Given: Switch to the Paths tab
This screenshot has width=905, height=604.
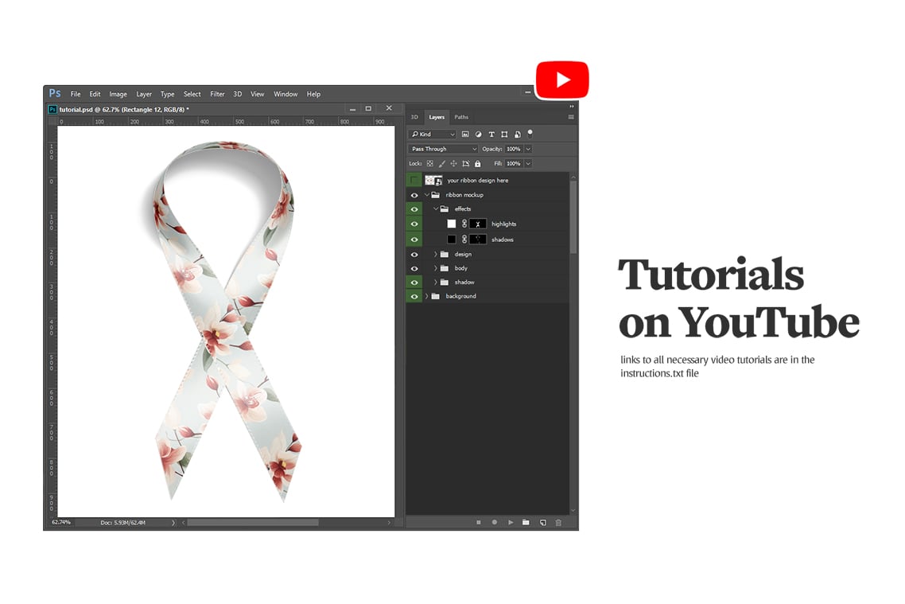Looking at the screenshot, I should coord(461,116).
